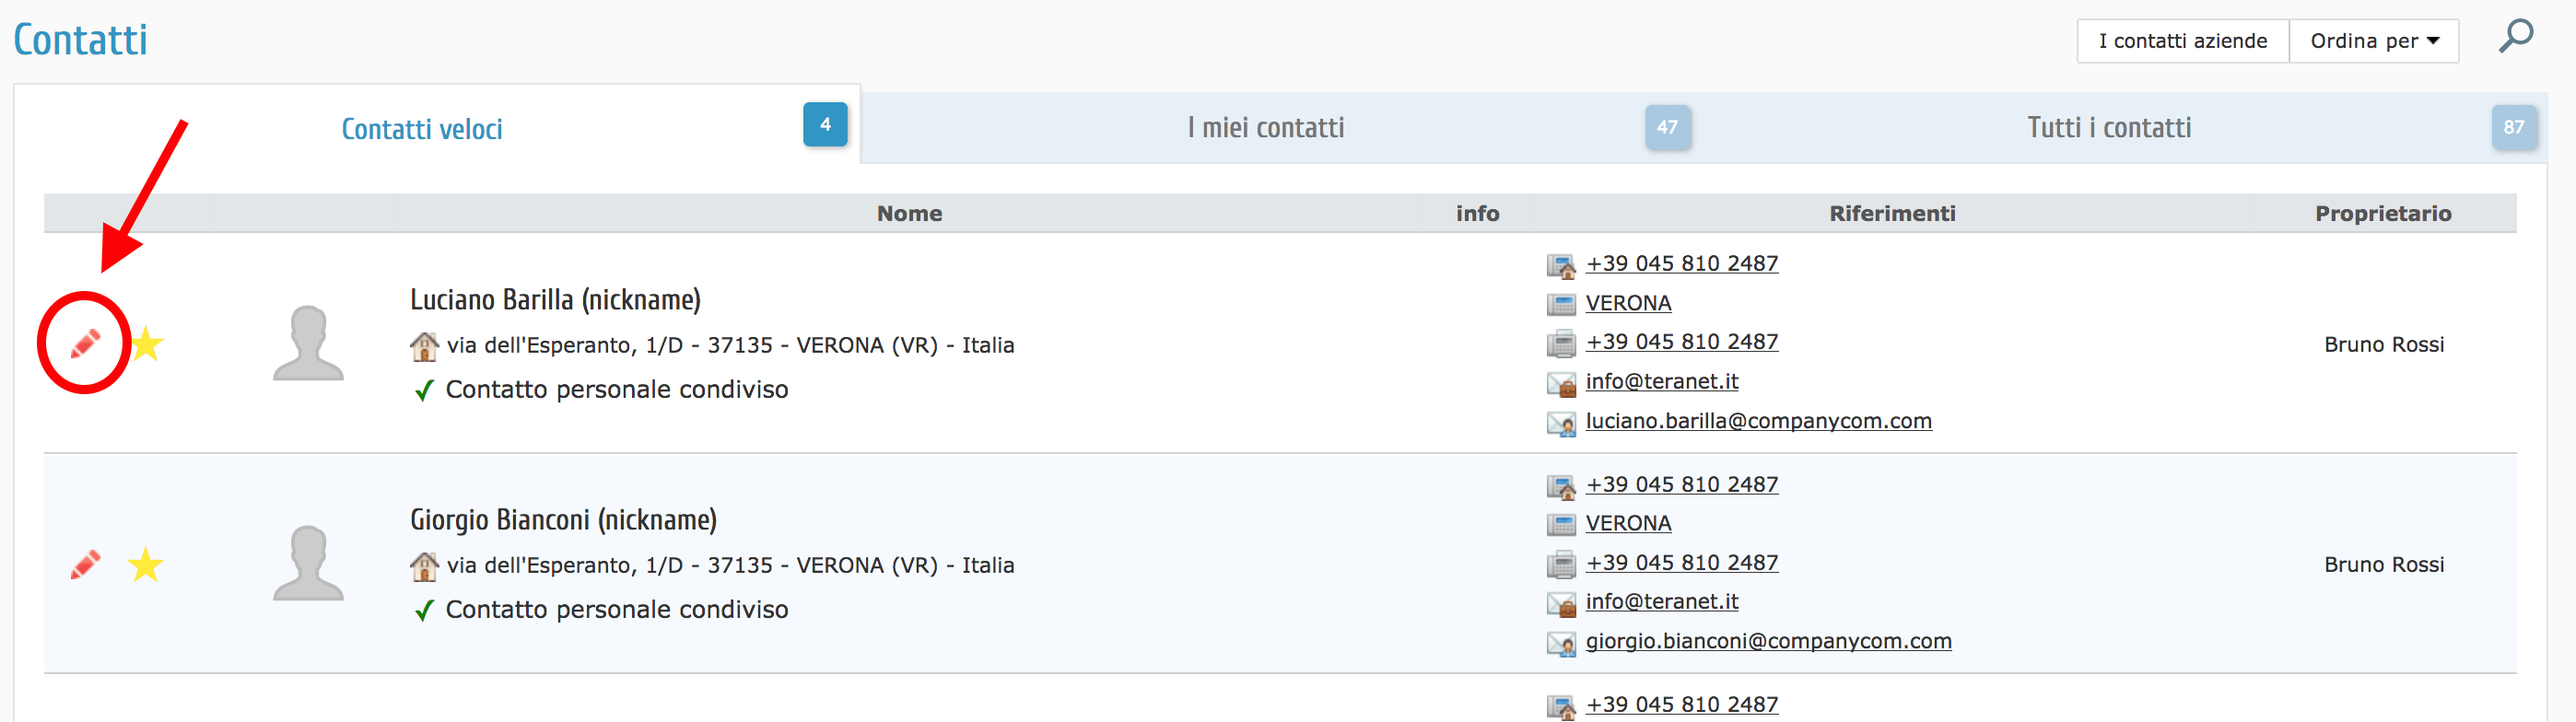
Task: Click Luciano Barilla's avatar placeholder
Action: (x=308, y=343)
